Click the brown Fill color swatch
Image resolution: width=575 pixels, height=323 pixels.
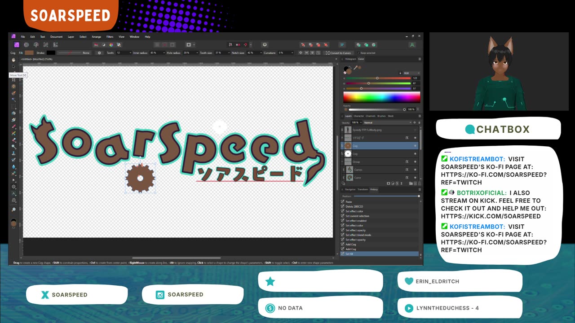point(29,53)
